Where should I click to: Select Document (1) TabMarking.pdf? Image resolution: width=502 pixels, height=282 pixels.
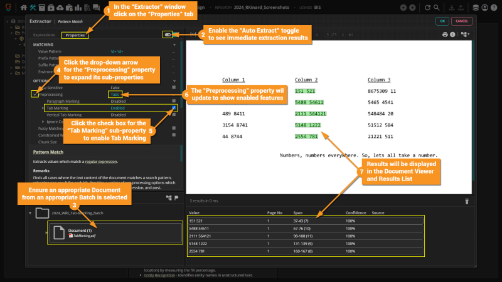(115, 232)
